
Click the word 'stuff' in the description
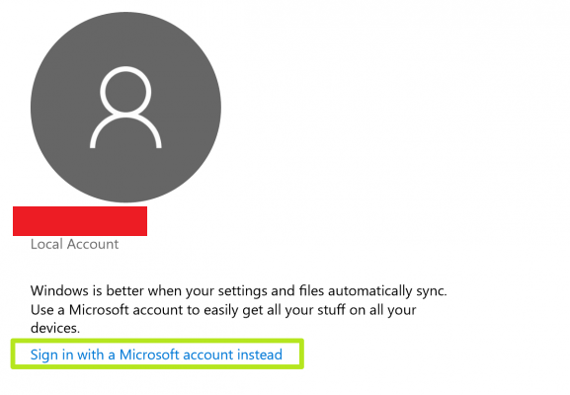tap(331, 310)
